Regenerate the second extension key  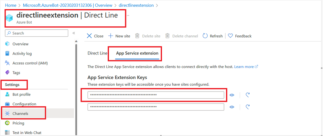(x=248, y=107)
